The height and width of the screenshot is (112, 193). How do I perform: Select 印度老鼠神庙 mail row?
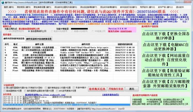point(71,70)
